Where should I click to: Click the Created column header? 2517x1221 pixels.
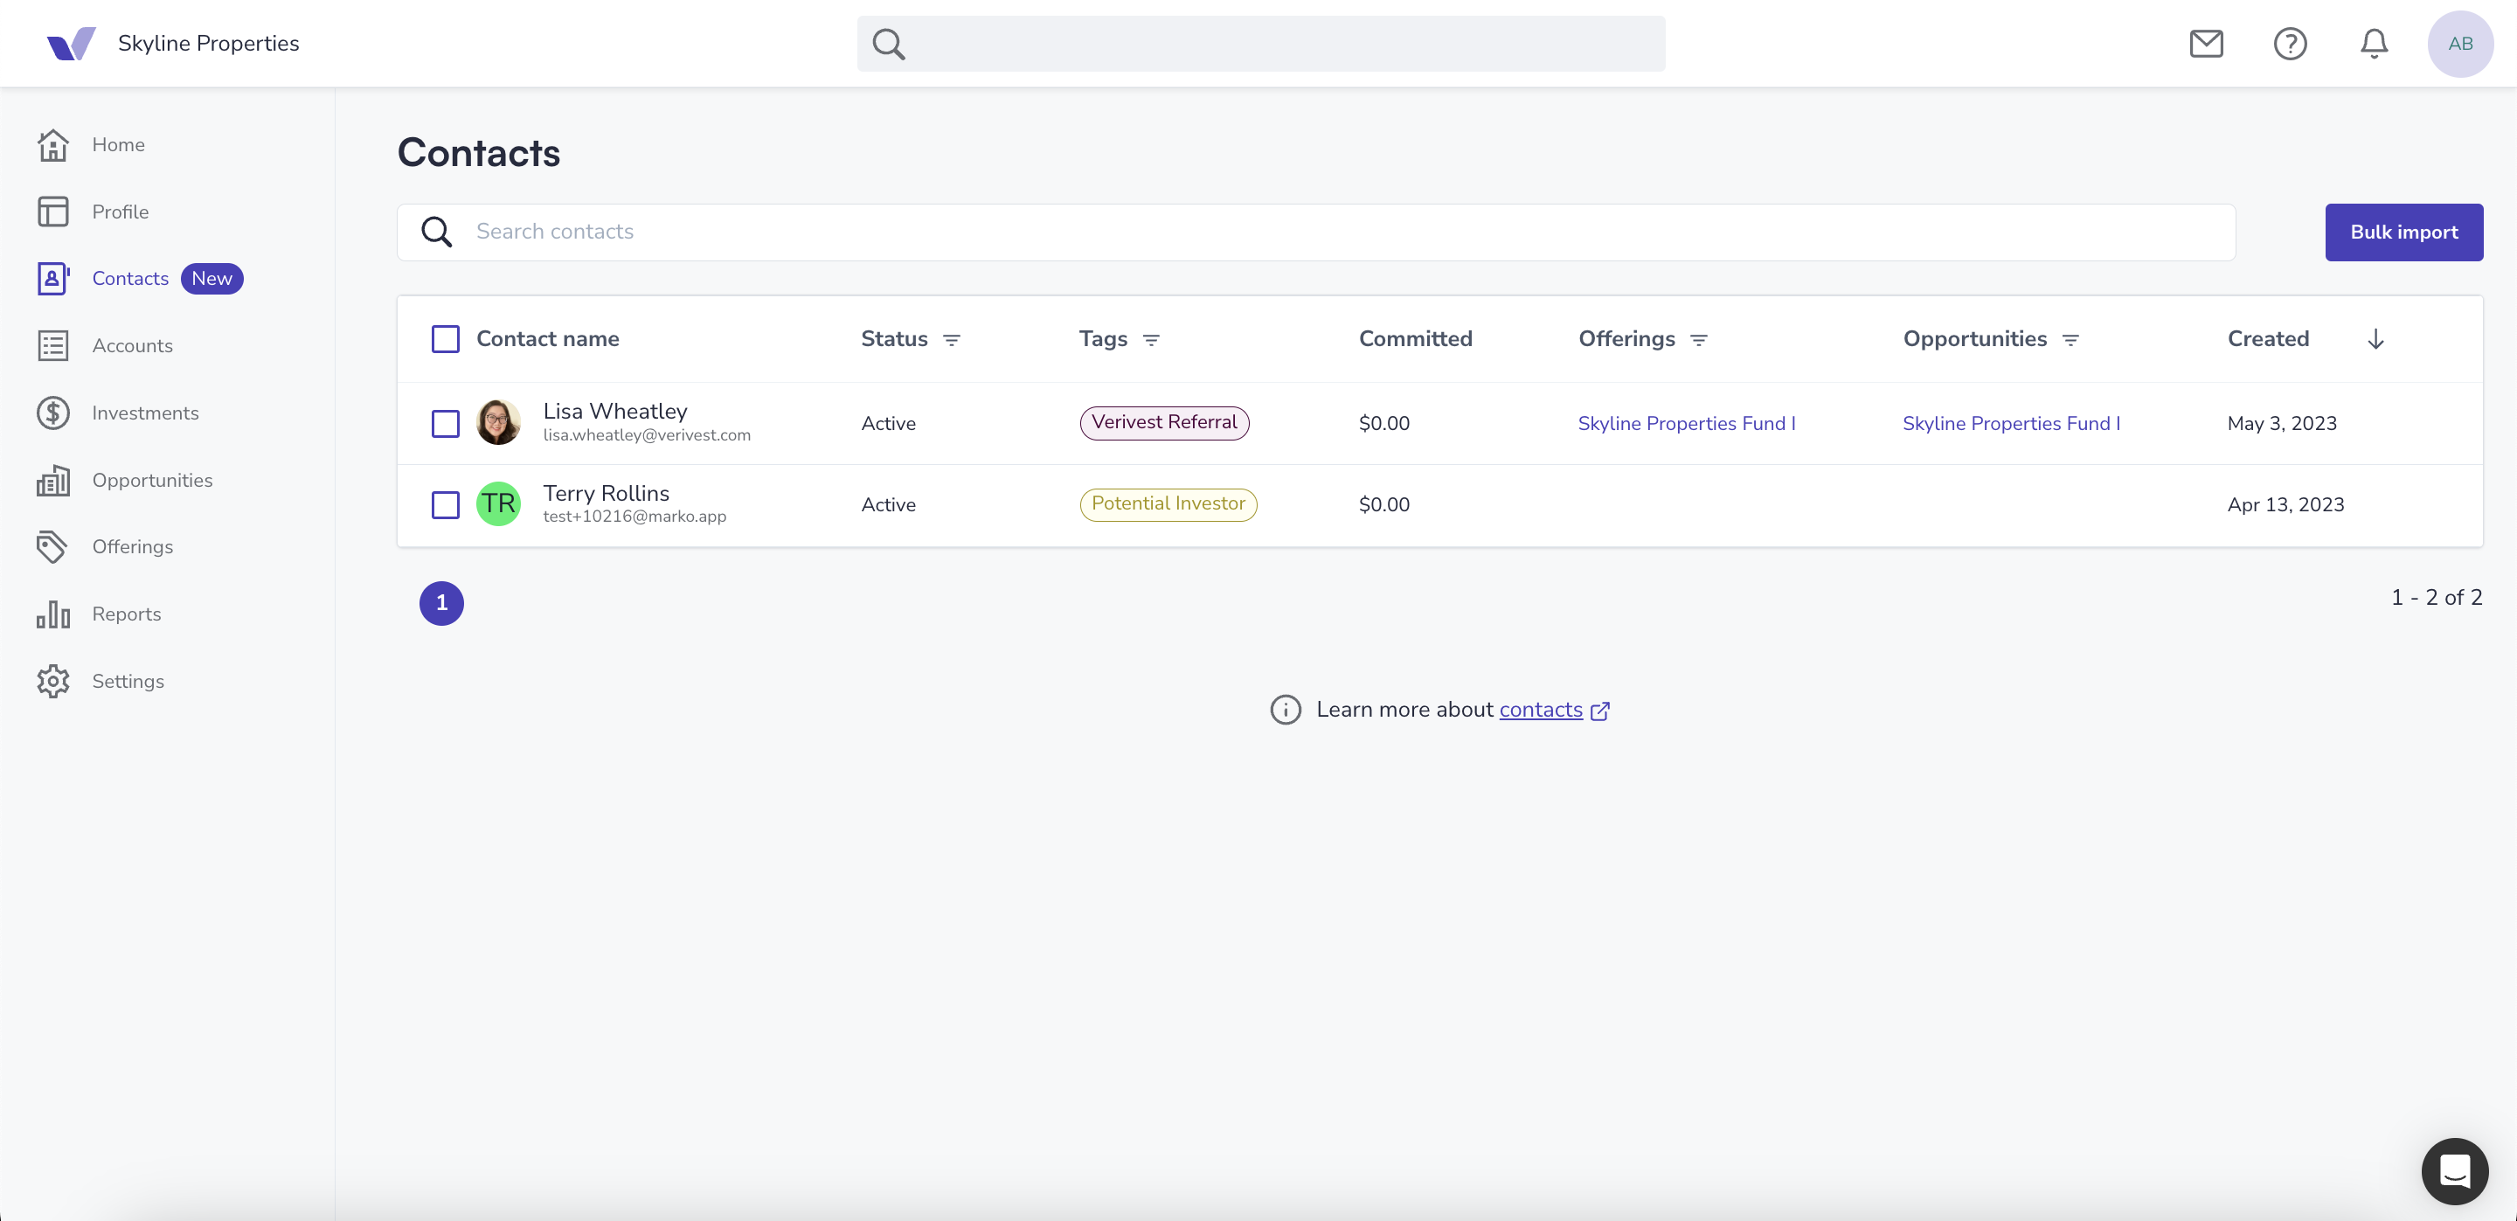point(2268,339)
